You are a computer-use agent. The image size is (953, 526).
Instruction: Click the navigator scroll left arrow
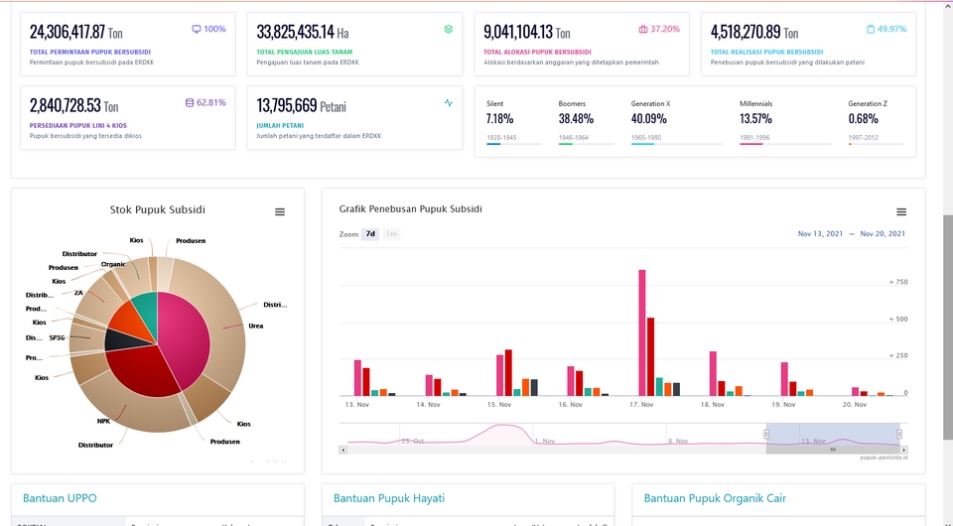pos(343,450)
